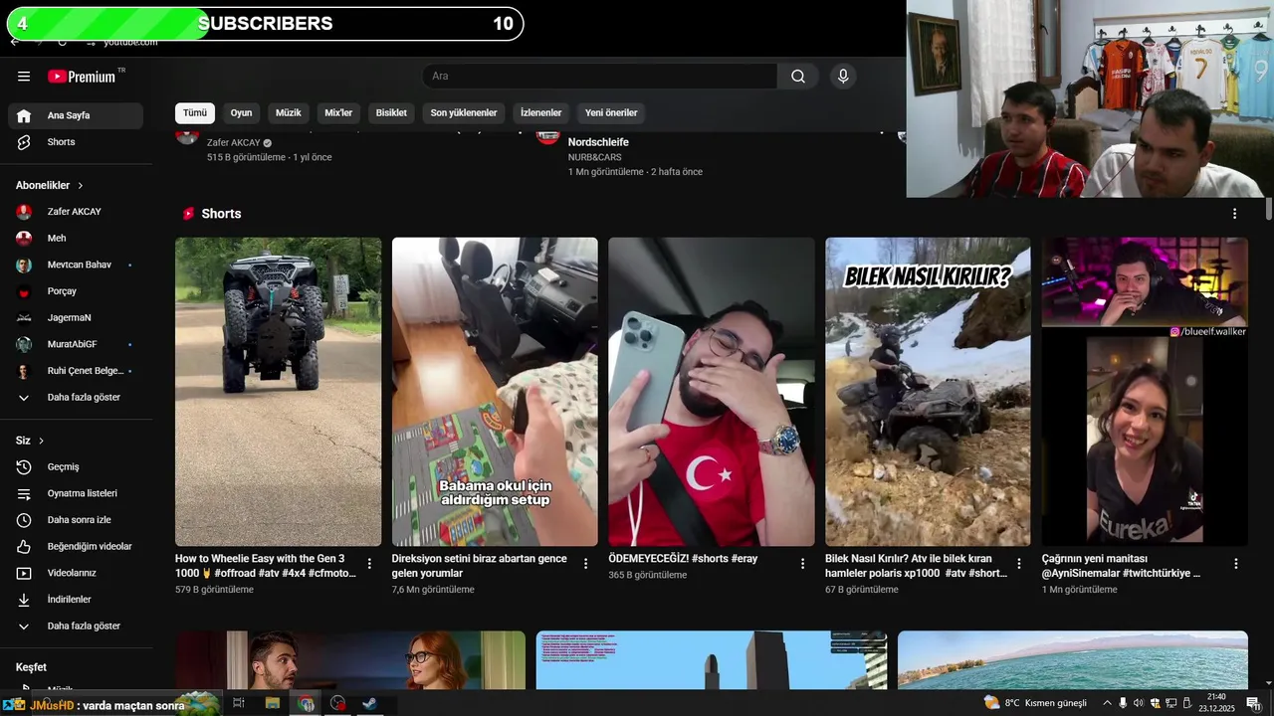Open Chrome from the taskbar

click(x=307, y=703)
